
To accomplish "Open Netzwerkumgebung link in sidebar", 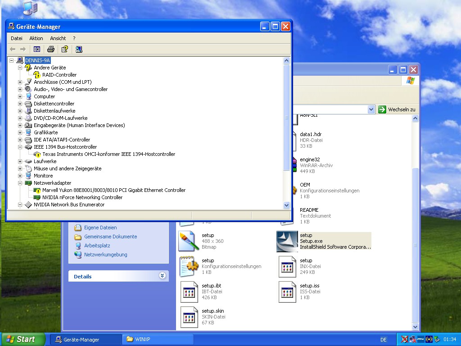I will point(105,255).
